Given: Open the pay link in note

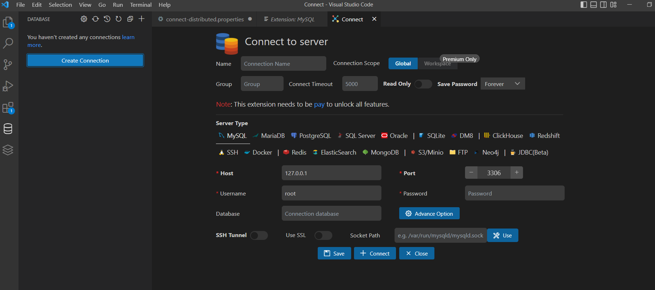Looking at the screenshot, I should point(319,104).
